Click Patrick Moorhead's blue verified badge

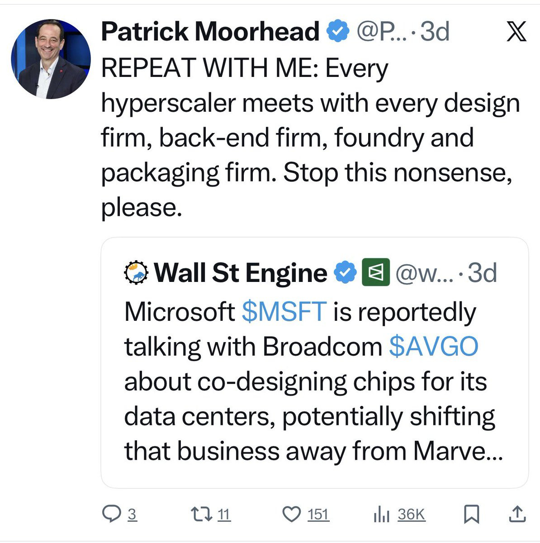(x=338, y=32)
